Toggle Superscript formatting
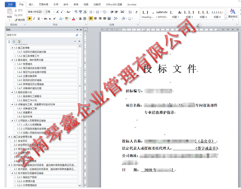This screenshot has width=241, height=189. [54, 19]
